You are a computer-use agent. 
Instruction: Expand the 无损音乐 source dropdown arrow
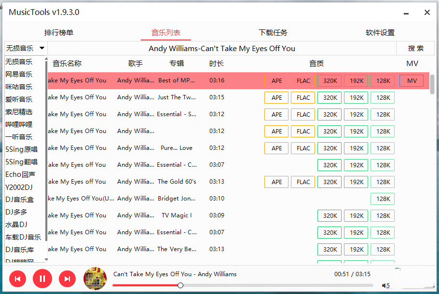point(42,48)
